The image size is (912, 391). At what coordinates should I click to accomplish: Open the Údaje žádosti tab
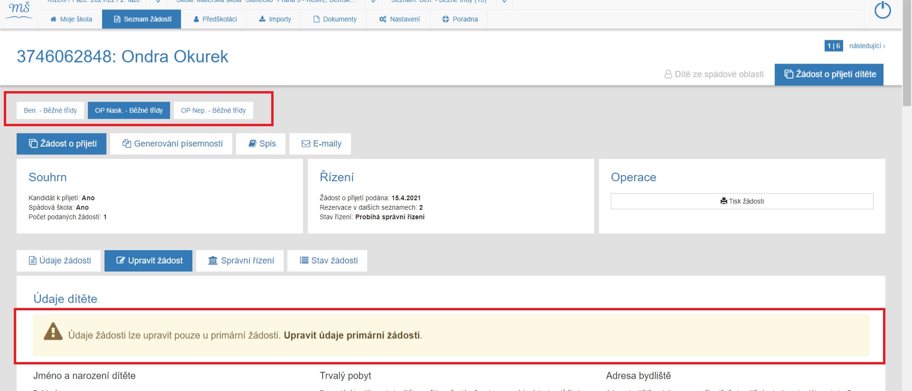(59, 261)
